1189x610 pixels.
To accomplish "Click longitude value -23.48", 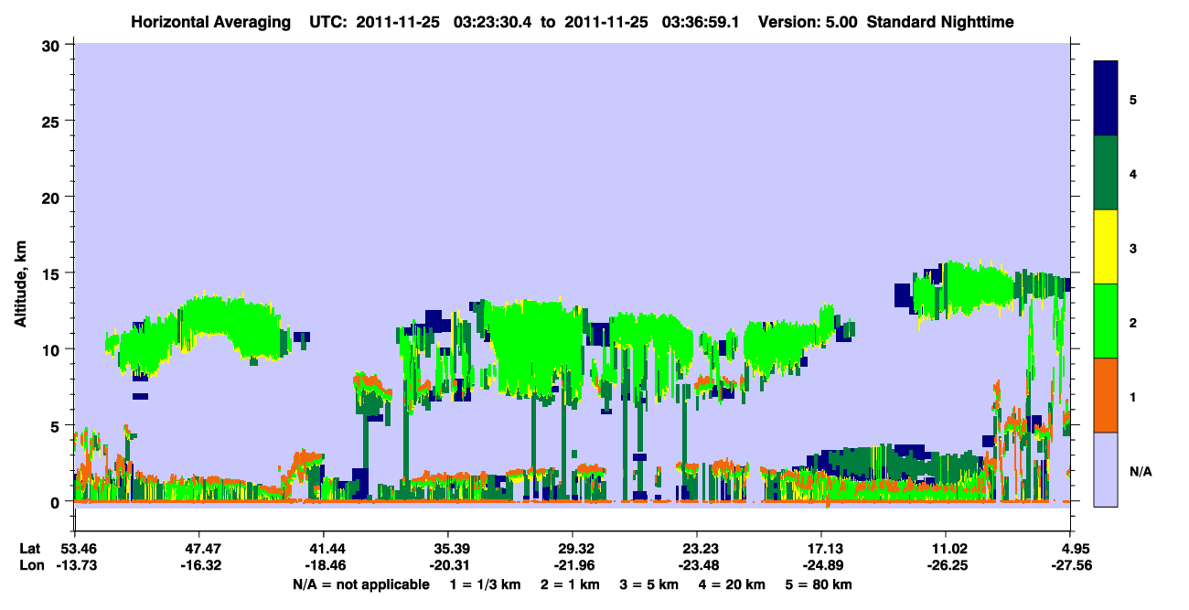I will tap(698, 565).
